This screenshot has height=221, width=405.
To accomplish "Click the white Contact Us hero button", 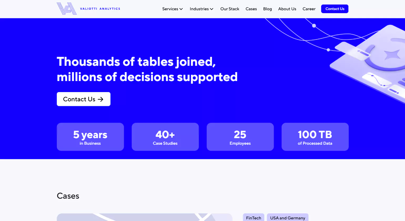I will coord(83,99).
